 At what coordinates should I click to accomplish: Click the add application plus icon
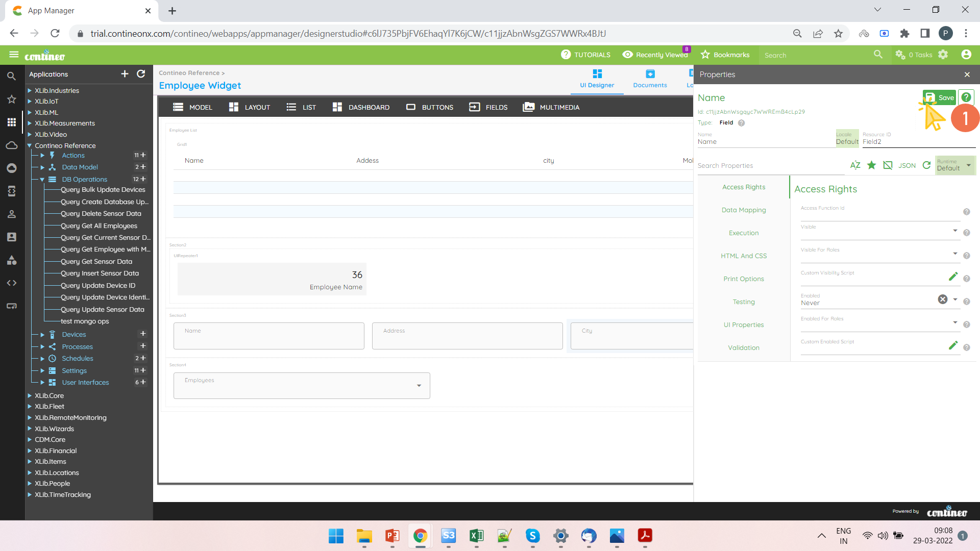[125, 74]
